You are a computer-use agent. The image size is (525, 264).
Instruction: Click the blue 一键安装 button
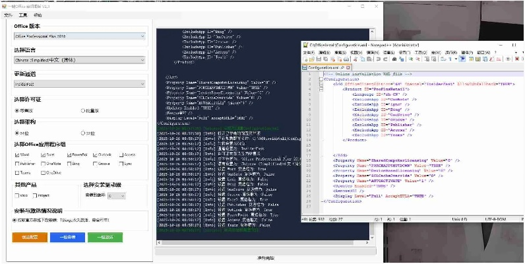[67, 236]
